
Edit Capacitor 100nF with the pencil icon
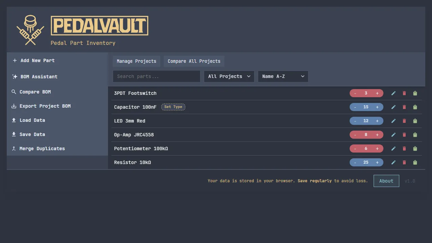(394, 107)
